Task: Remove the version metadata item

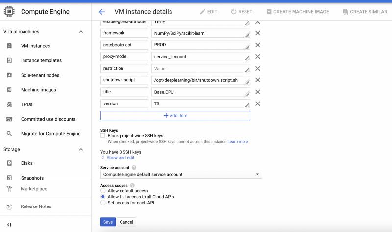Action: tap(258, 104)
